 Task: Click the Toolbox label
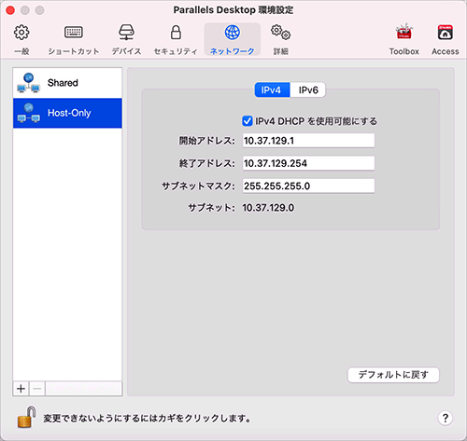tap(403, 51)
